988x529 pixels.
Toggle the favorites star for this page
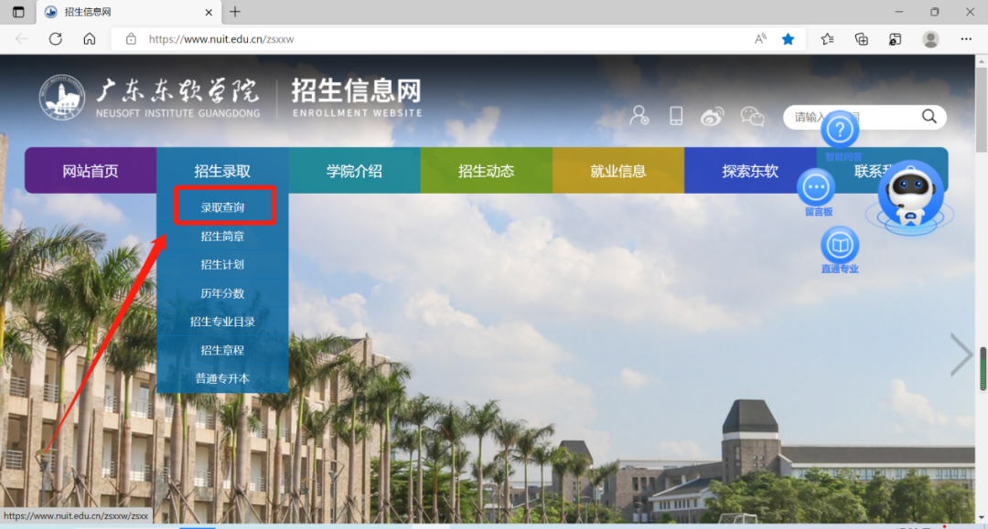pyautogui.click(x=788, y=39)
